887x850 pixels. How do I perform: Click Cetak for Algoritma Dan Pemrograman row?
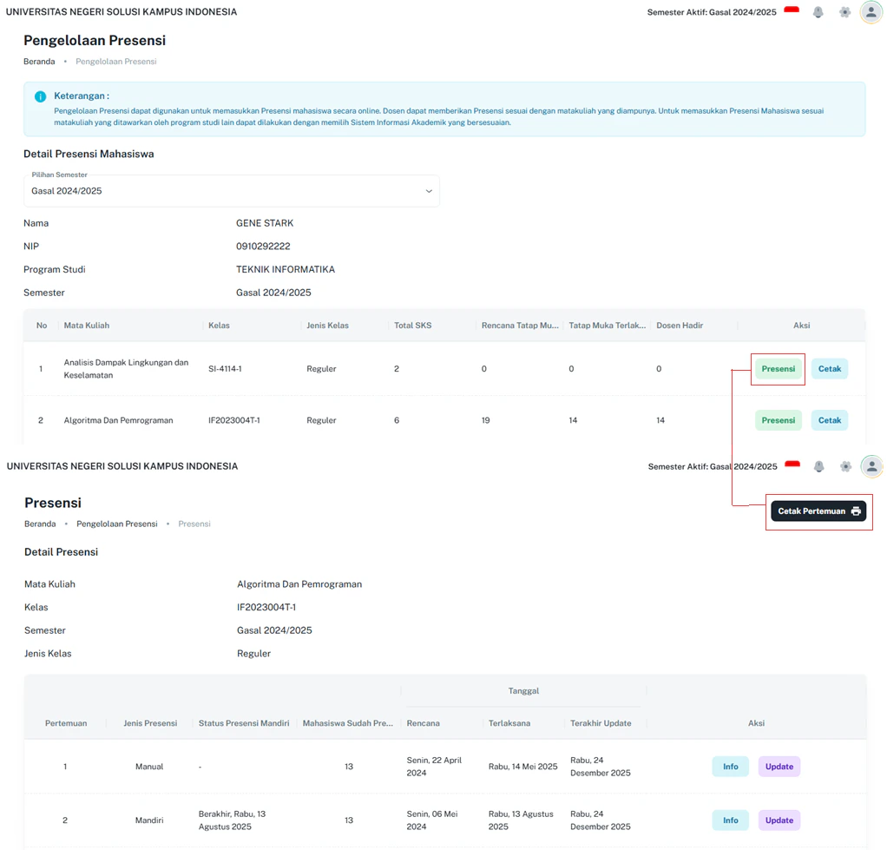click(830, 420)
